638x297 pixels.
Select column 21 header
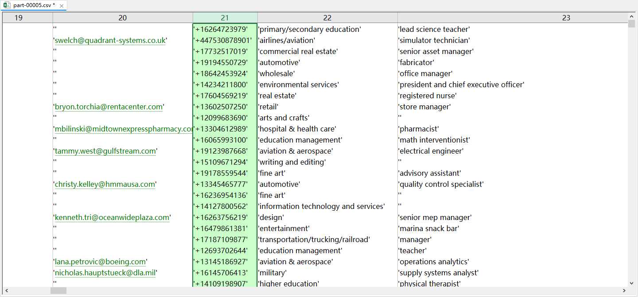tap(225, 18)
